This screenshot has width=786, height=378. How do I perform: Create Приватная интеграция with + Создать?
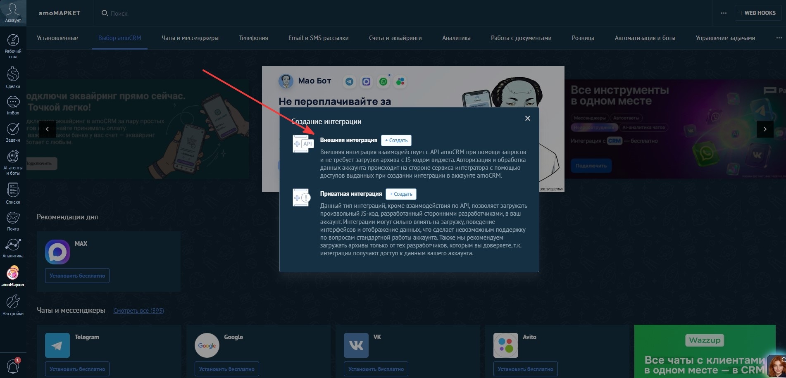click(401, 194)
